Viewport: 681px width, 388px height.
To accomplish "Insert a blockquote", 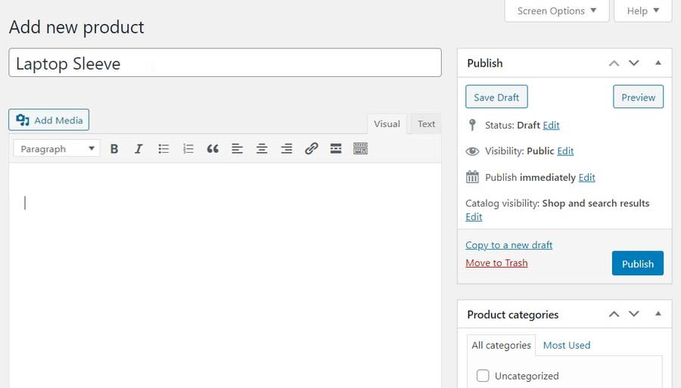I will (213, 149).
